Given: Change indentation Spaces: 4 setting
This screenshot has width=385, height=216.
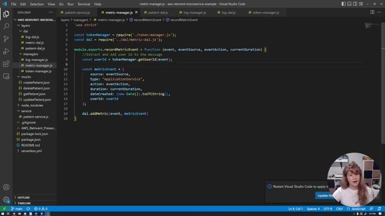Looking at the screenshot, I should [313, 209].
